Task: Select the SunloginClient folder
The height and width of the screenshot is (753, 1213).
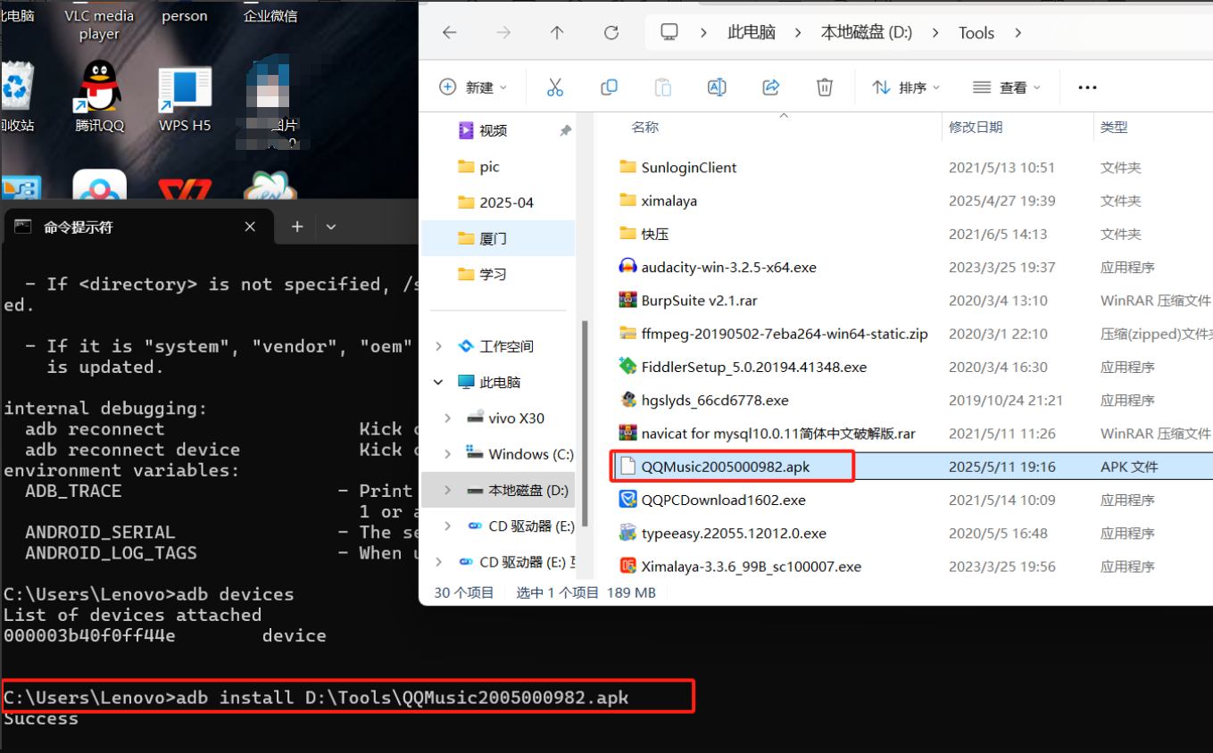Action: [688, 168]
